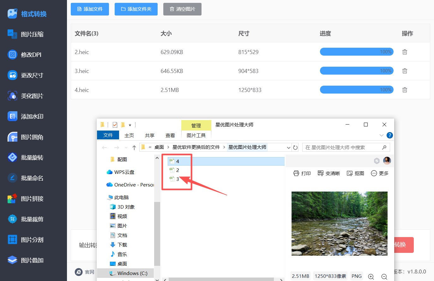This screenshot has height=281, width=434.
Task: Delete 2.heic with its trash icon
Action: tap(405, 52)
